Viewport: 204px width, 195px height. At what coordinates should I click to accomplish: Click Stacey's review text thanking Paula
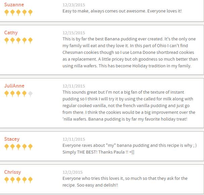pyautogui.click(x=129, y=149)
